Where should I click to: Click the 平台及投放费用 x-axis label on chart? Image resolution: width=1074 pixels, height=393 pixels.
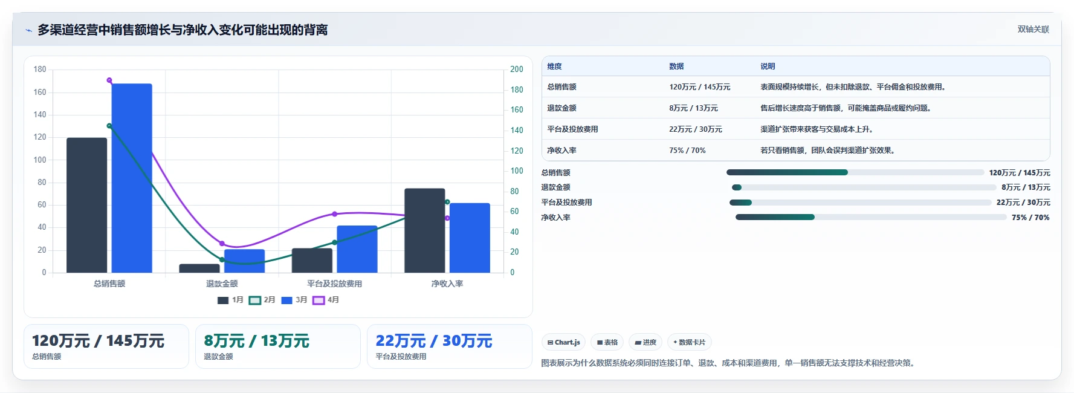click(335, 284)
